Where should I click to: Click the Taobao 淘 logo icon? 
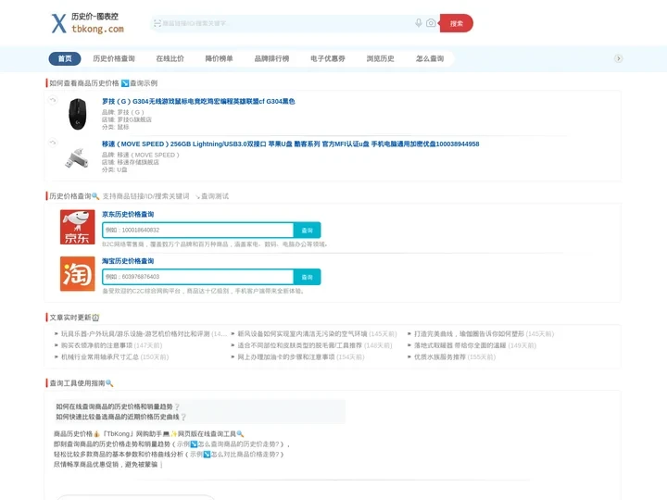78,274
